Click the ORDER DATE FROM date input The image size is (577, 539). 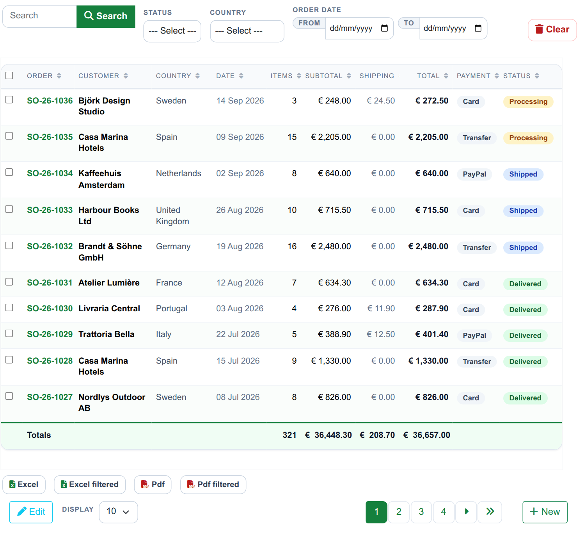point(359,28)
